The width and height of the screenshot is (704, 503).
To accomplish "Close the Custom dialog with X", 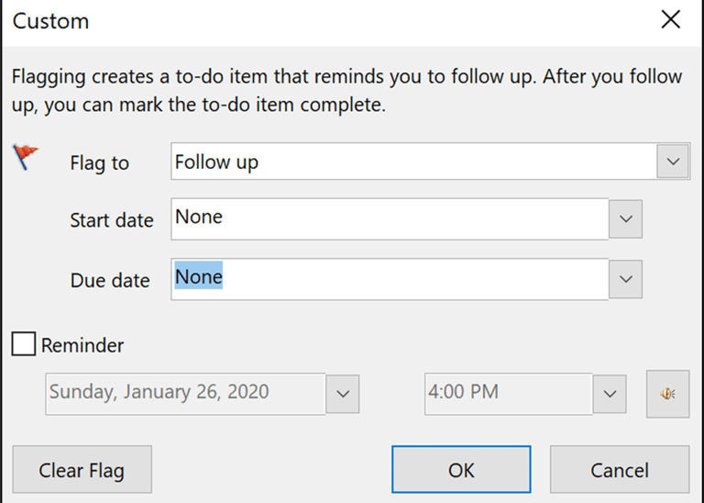I will [671, 19].
